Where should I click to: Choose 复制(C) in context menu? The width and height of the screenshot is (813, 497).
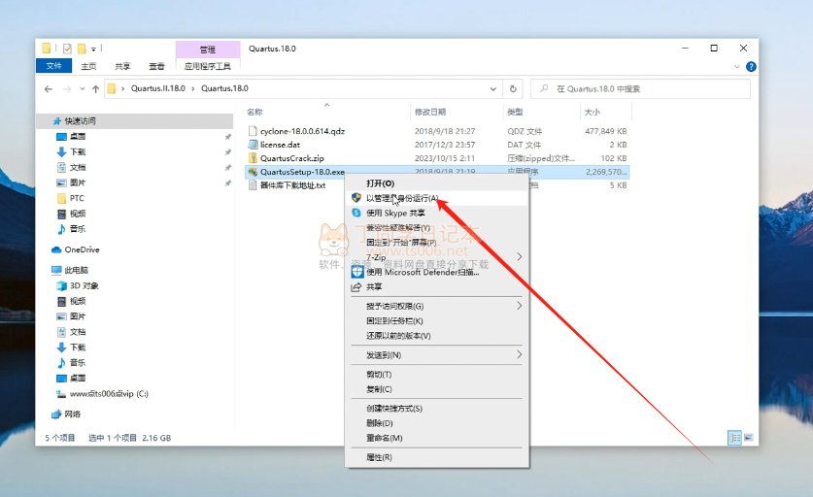(436, 388)
